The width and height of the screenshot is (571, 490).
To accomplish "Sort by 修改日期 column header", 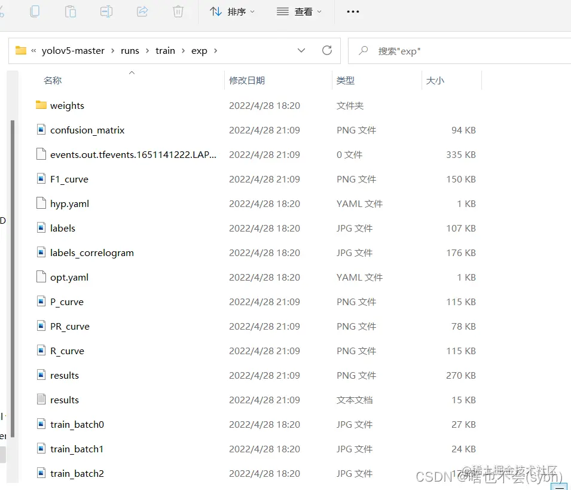I will (x=247, y=81).
